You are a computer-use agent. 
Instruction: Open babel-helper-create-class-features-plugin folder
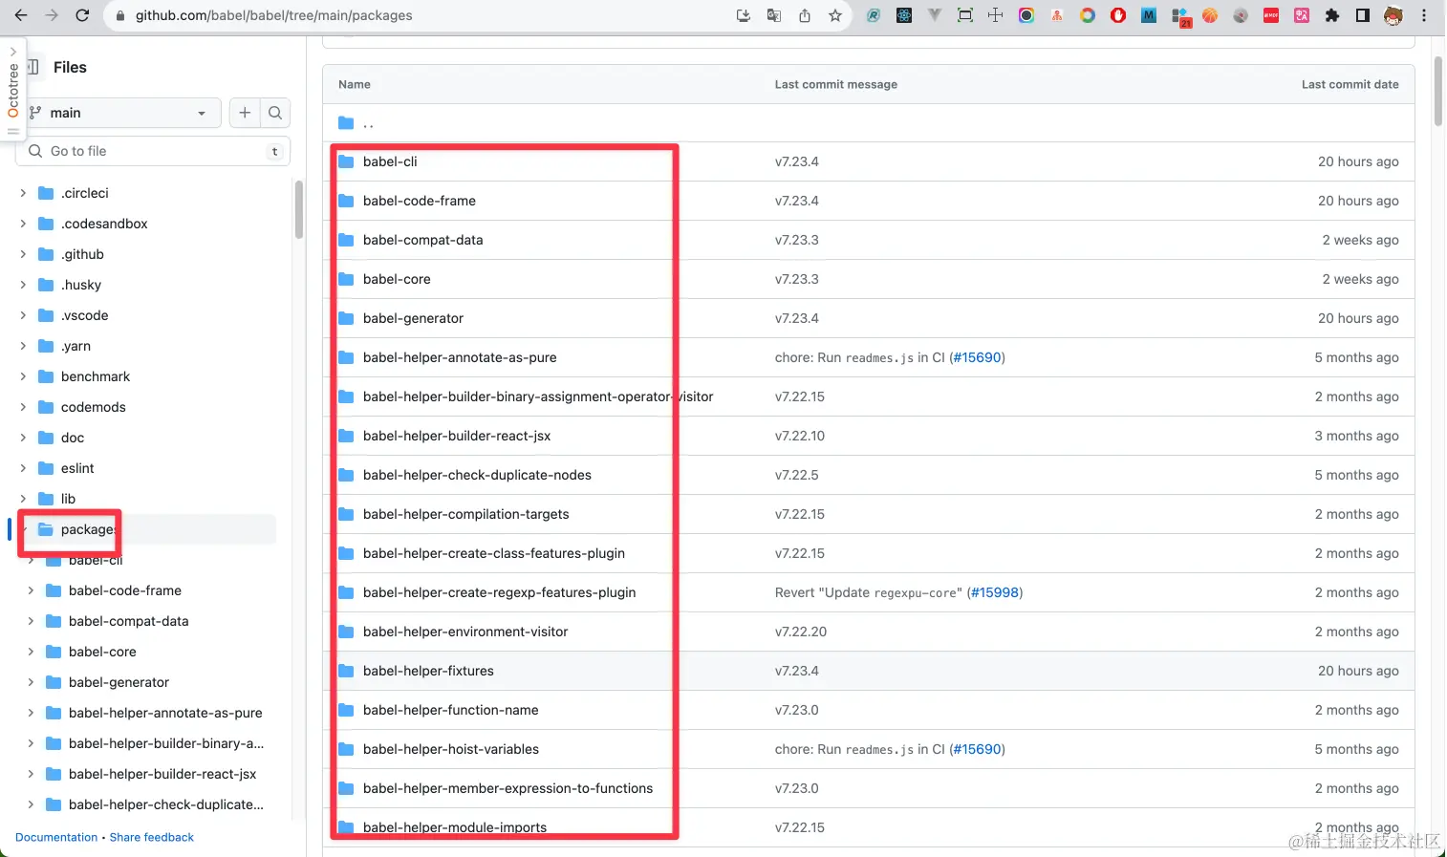[x=494, y=553]
